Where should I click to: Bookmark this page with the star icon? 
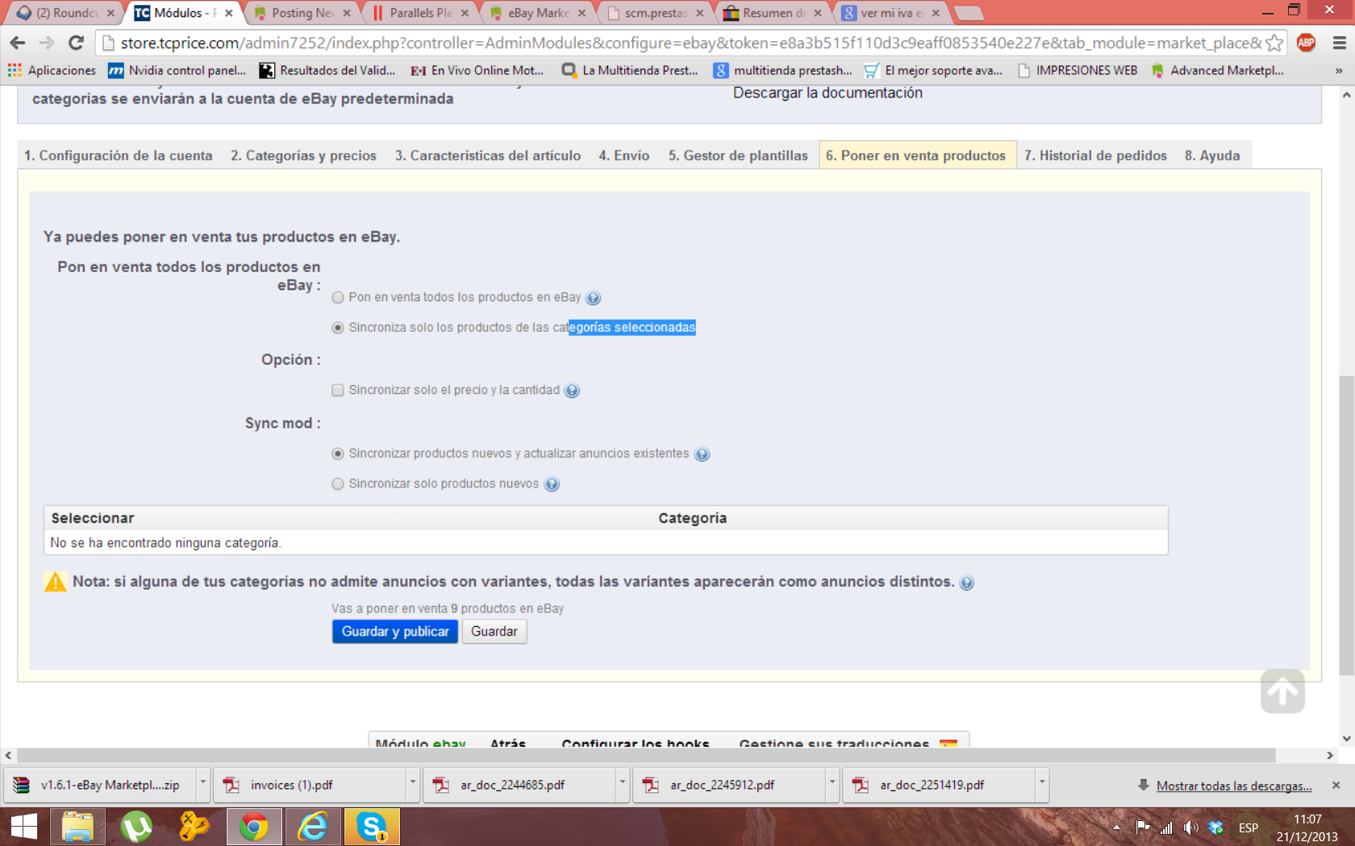pyautogui.click(x=1274, y=43)
